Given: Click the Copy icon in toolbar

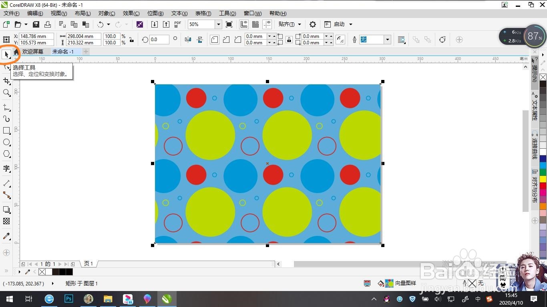Looking at the screenshot, I should 74,24.
